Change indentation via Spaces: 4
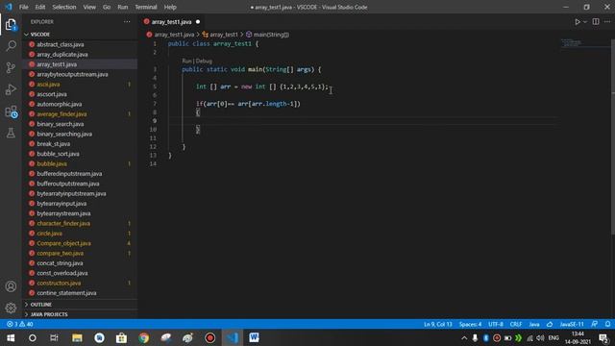 point(470,325)
